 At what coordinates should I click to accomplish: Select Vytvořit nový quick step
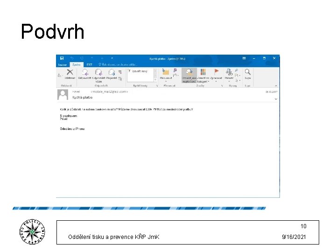[x=138, y=71]
